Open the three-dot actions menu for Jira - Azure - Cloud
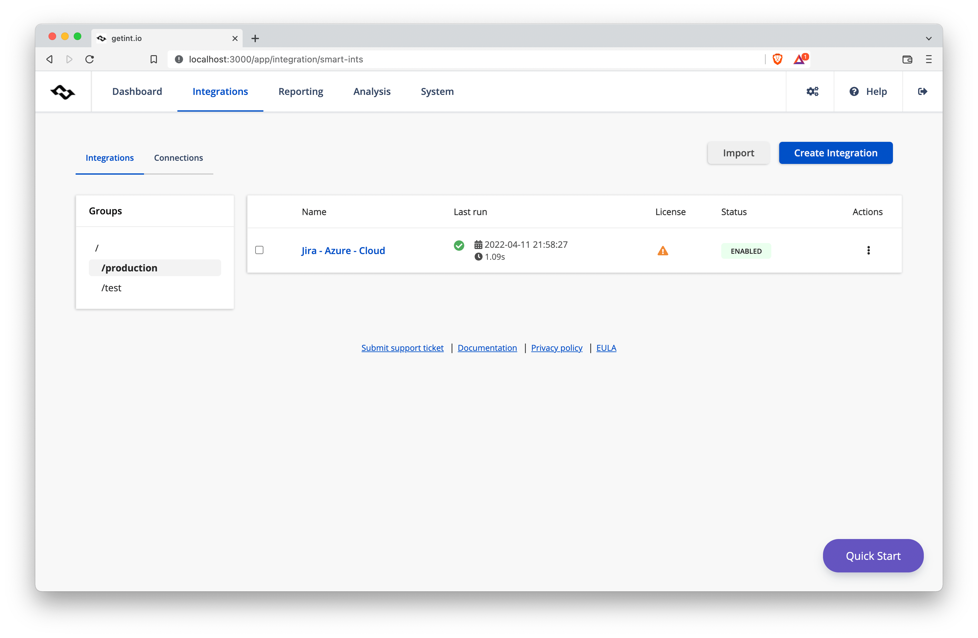This screenshot has height=638, width=978. [868, 250]
